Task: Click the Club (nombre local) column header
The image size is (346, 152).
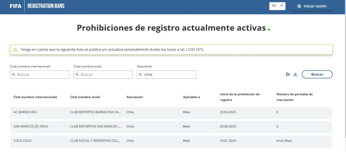Action: (x=85, y=97)
